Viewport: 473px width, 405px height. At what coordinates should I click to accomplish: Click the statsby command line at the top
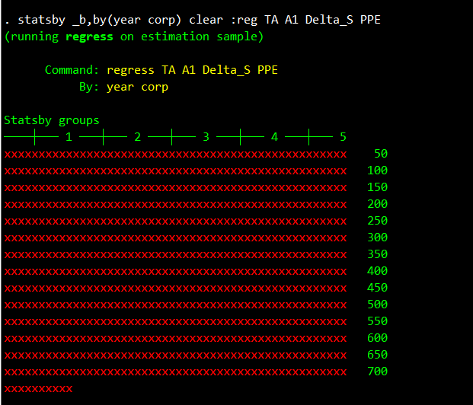(193, 20)
